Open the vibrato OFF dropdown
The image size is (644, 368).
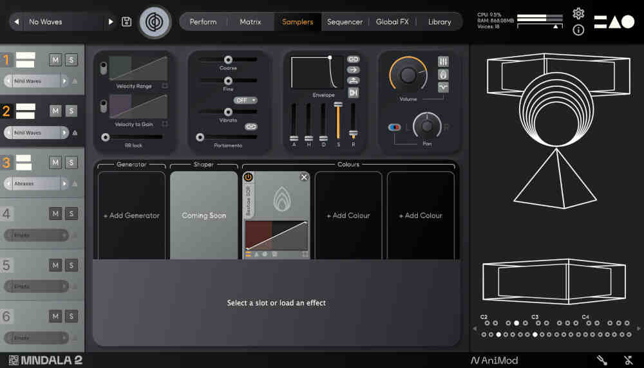pos(245,100)
